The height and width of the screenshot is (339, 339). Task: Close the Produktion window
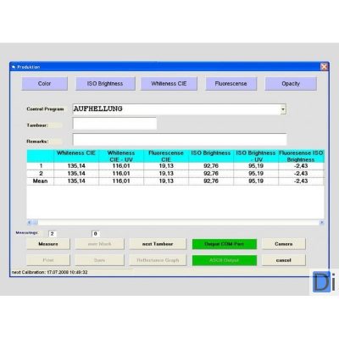click(324, 67)
